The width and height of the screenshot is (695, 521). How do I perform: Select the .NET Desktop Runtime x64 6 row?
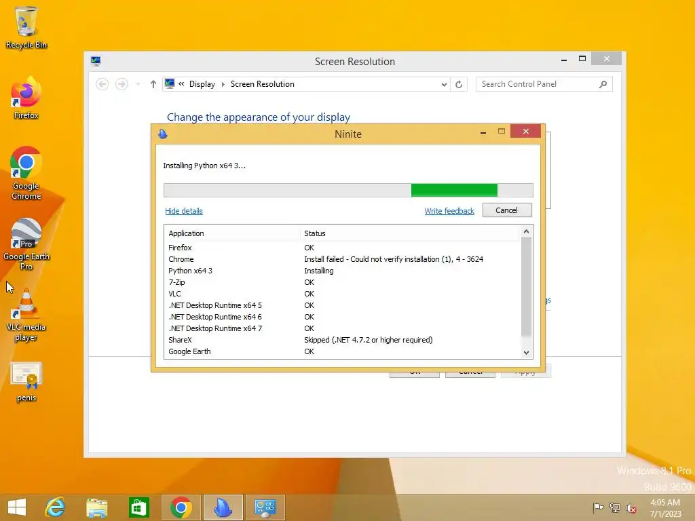point(342,317)
